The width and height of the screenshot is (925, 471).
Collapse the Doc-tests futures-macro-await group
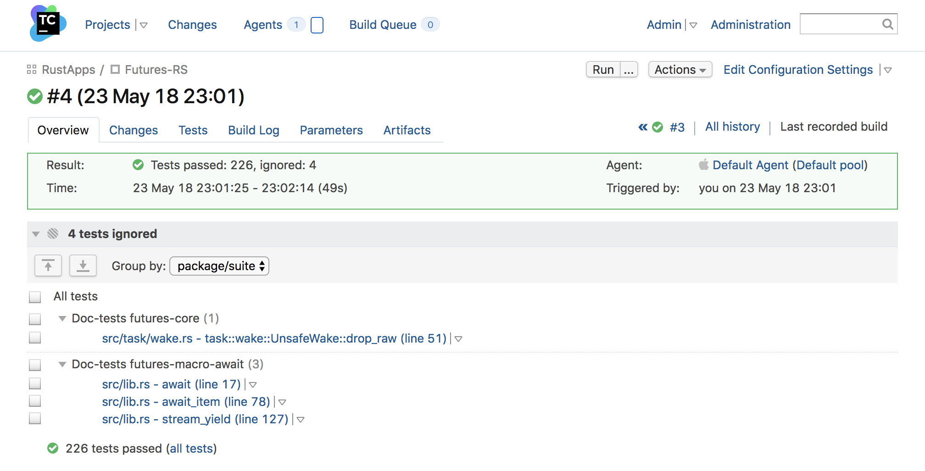pos(62,365)
